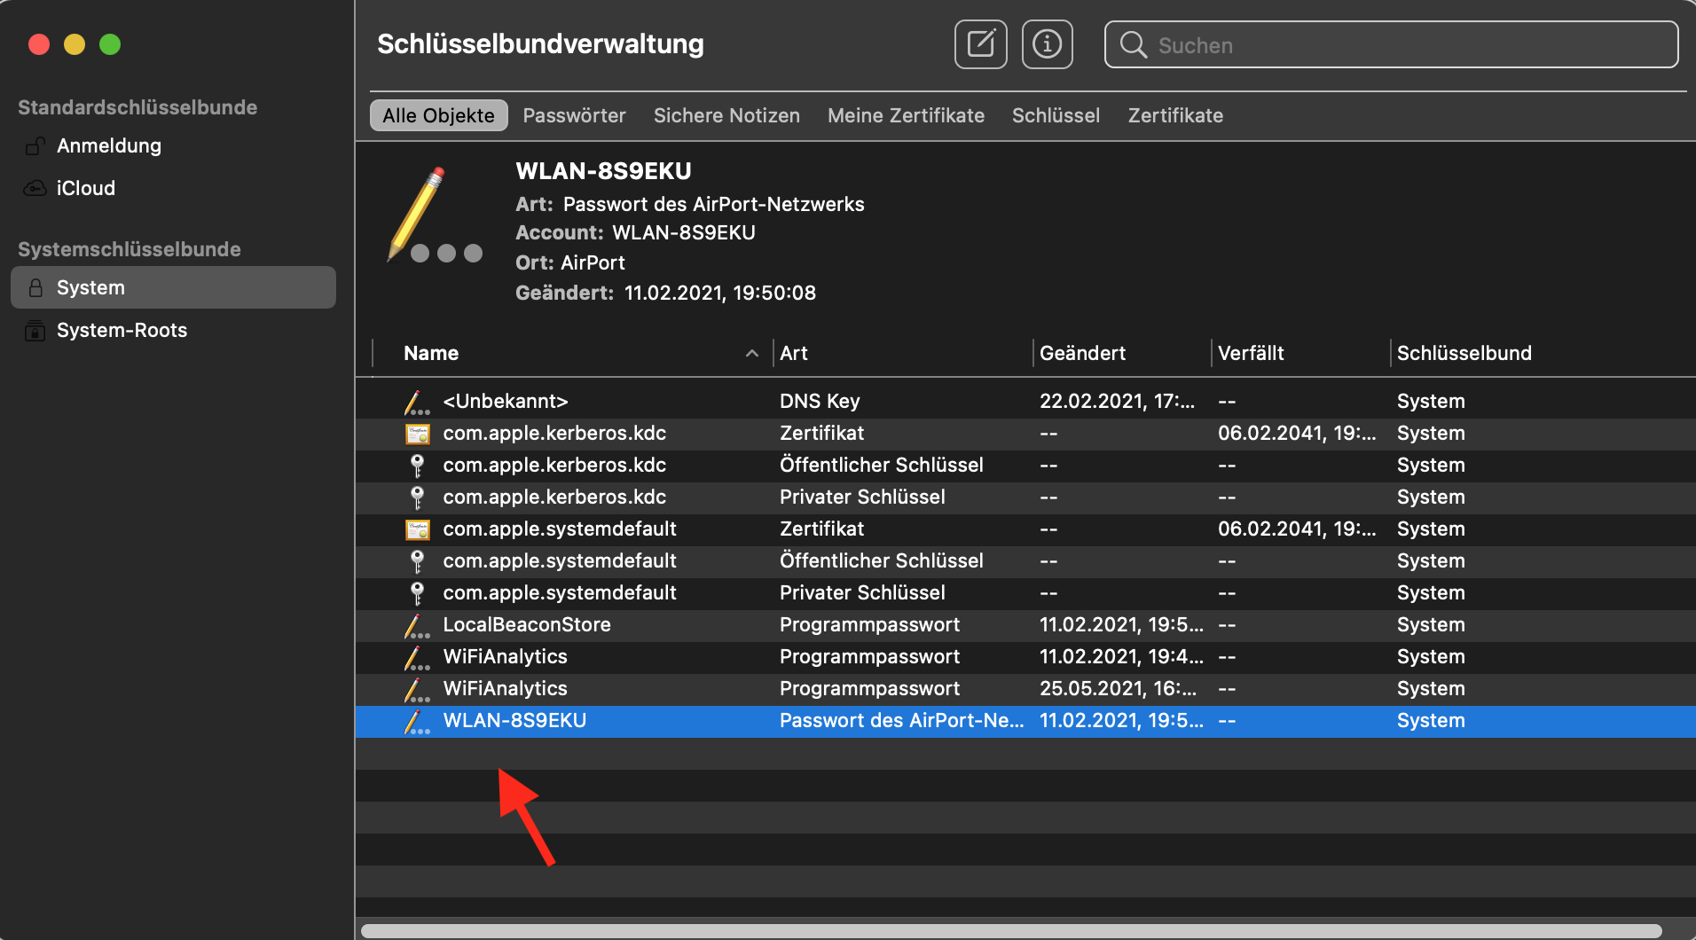Click the pencil icon of the LocalBeaconStore row
1696x940 pixels.
click(x=416, y=625)
